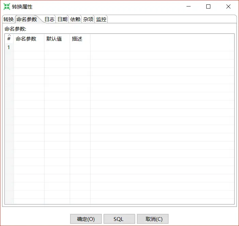Switch to the 依赖 tab
The height and width of the screenshot is (226, 239).
point(75,19)
